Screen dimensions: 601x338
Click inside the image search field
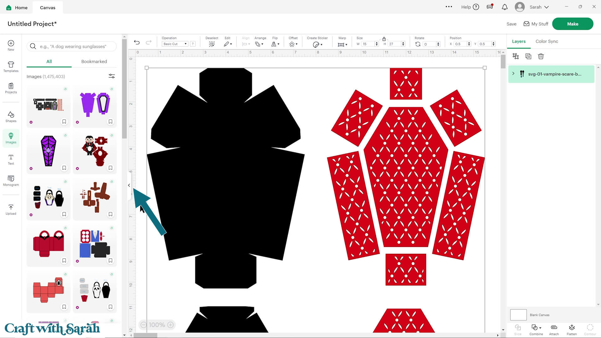[71, 46]
